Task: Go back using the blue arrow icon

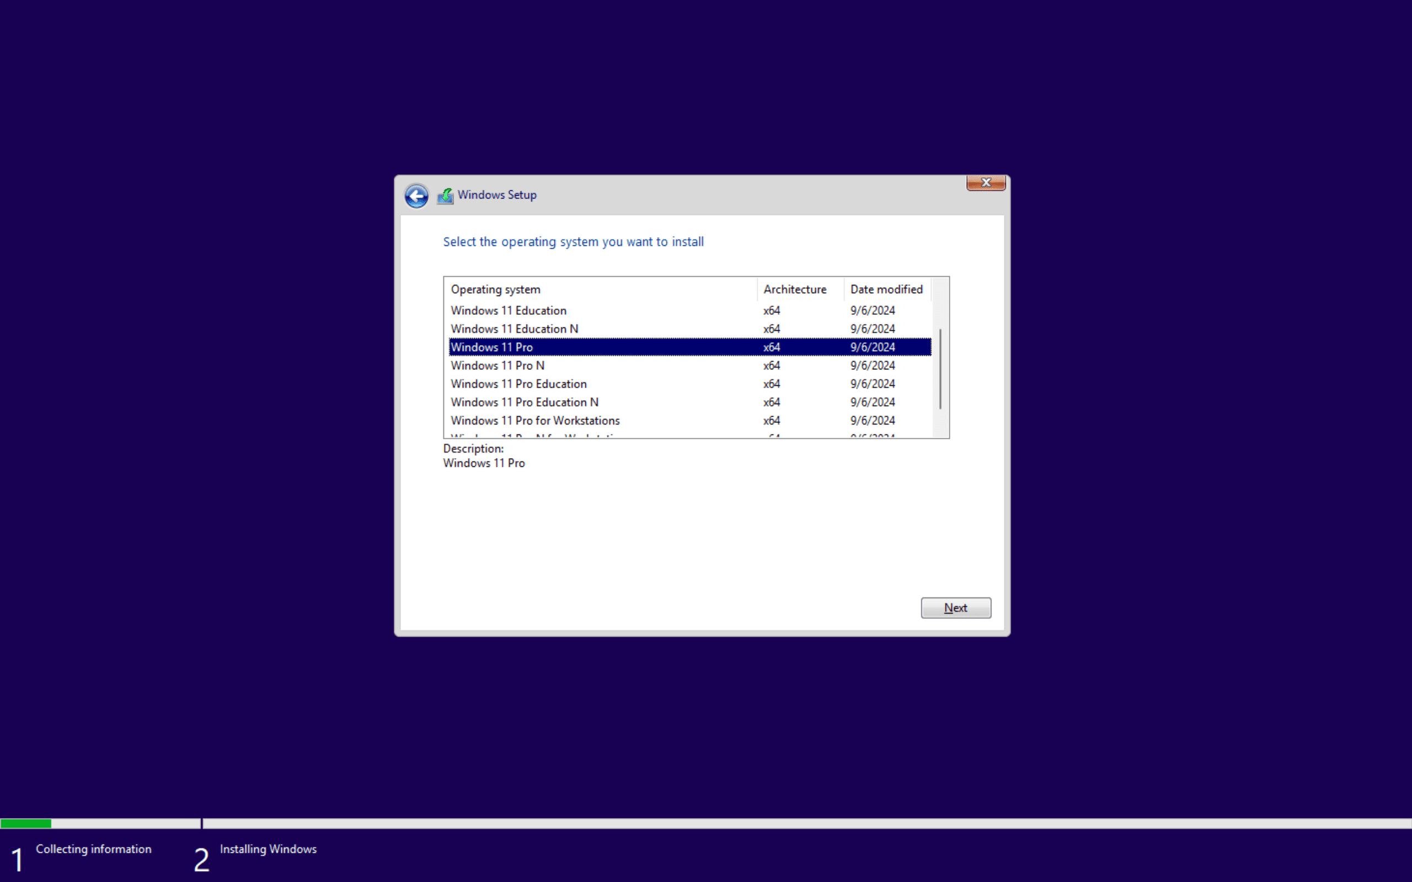Action: coord(416,196)
